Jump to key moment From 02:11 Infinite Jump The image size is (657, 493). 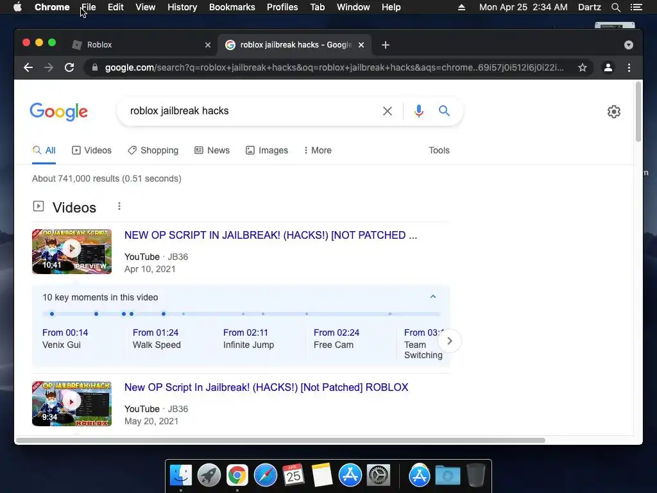248,339
